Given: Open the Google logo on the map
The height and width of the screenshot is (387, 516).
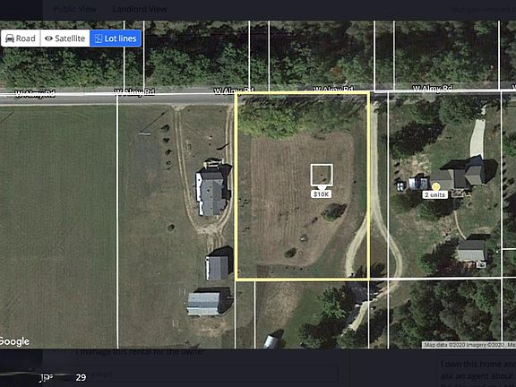Looking at the screenshot, I should (14, 341).
